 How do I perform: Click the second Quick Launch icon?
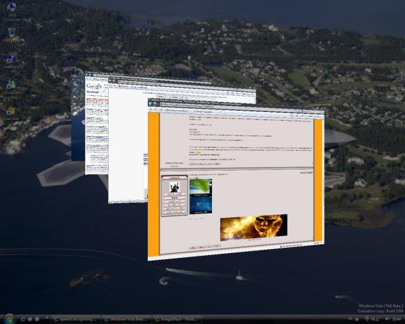[30, 319]
